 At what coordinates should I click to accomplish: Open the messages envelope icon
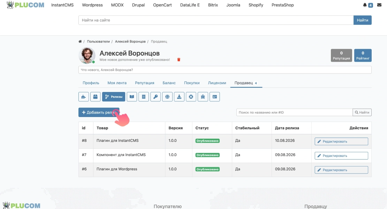click(379, 5)
